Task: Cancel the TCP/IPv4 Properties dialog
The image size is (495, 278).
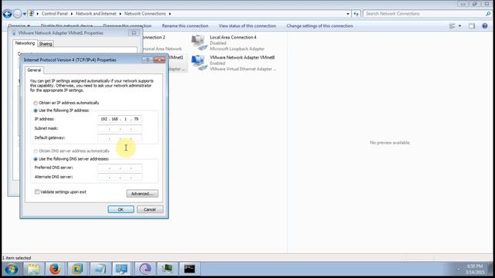Action: 150,209
